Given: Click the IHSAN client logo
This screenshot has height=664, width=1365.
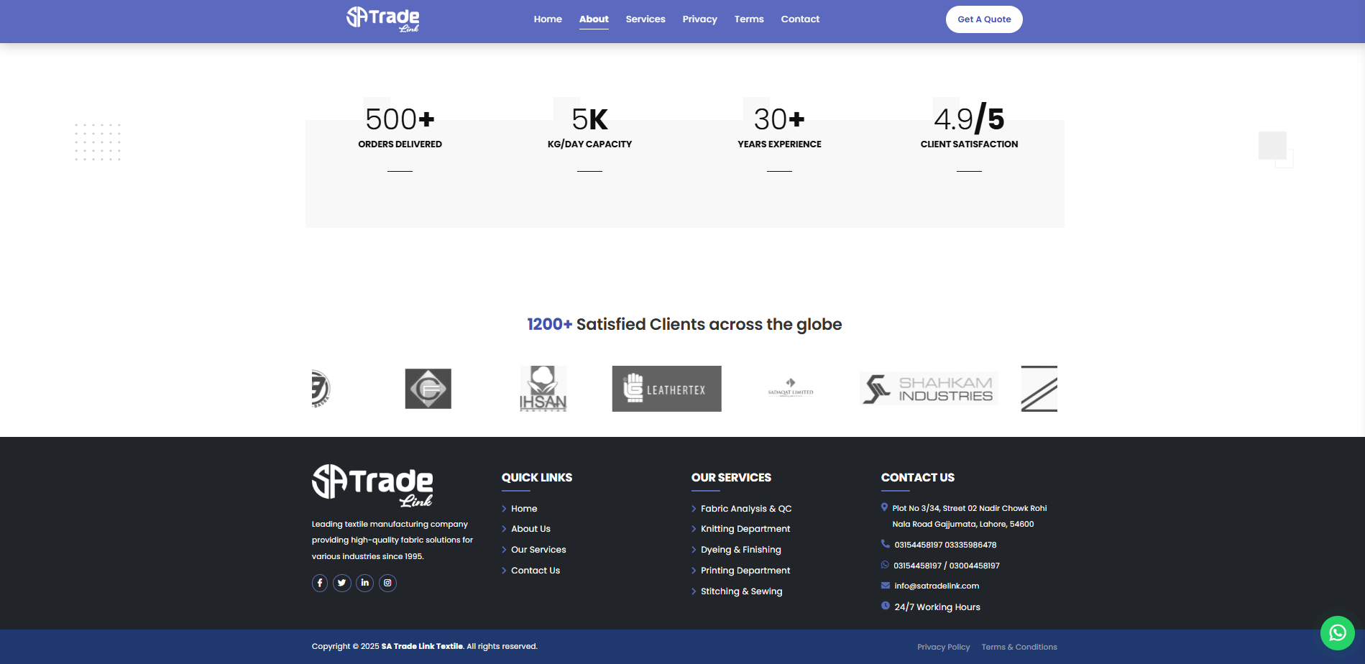Looking at the screenshot, I should point(543,389).
